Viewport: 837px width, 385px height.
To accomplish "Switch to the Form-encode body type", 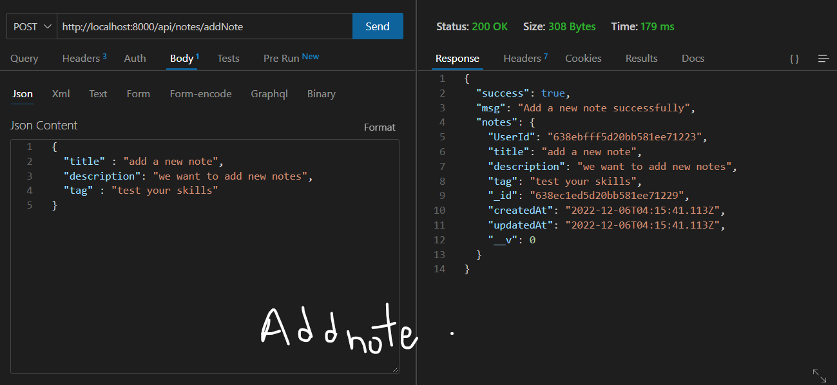I will [200, 93].
